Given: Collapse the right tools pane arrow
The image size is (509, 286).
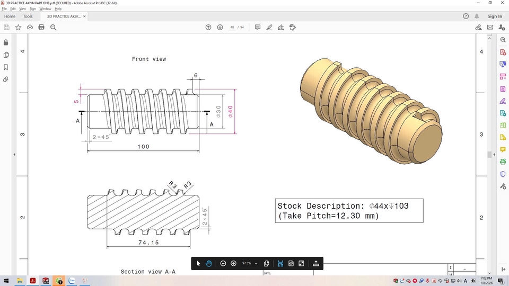Looking at the screenshot, I should point(495,154).
